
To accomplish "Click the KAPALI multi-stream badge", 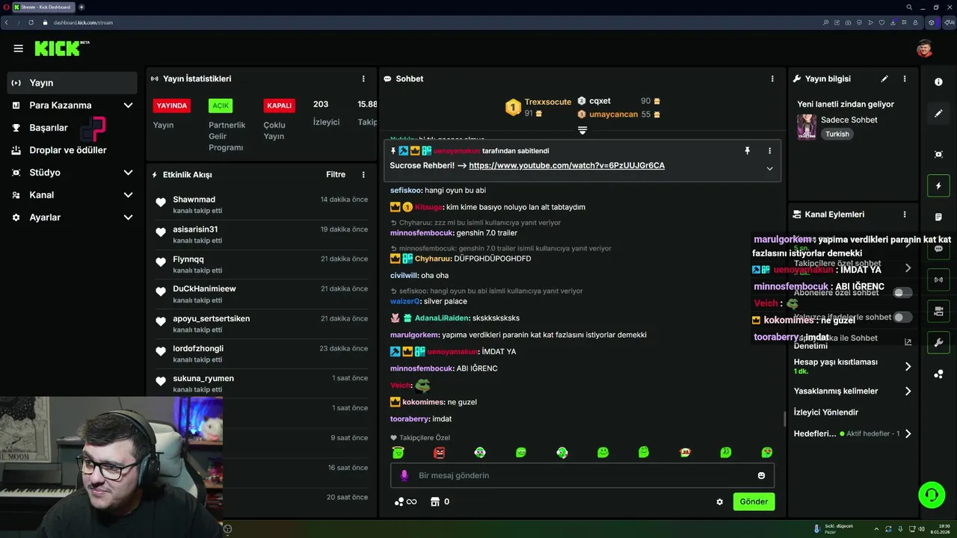I will tap(279, 105).
